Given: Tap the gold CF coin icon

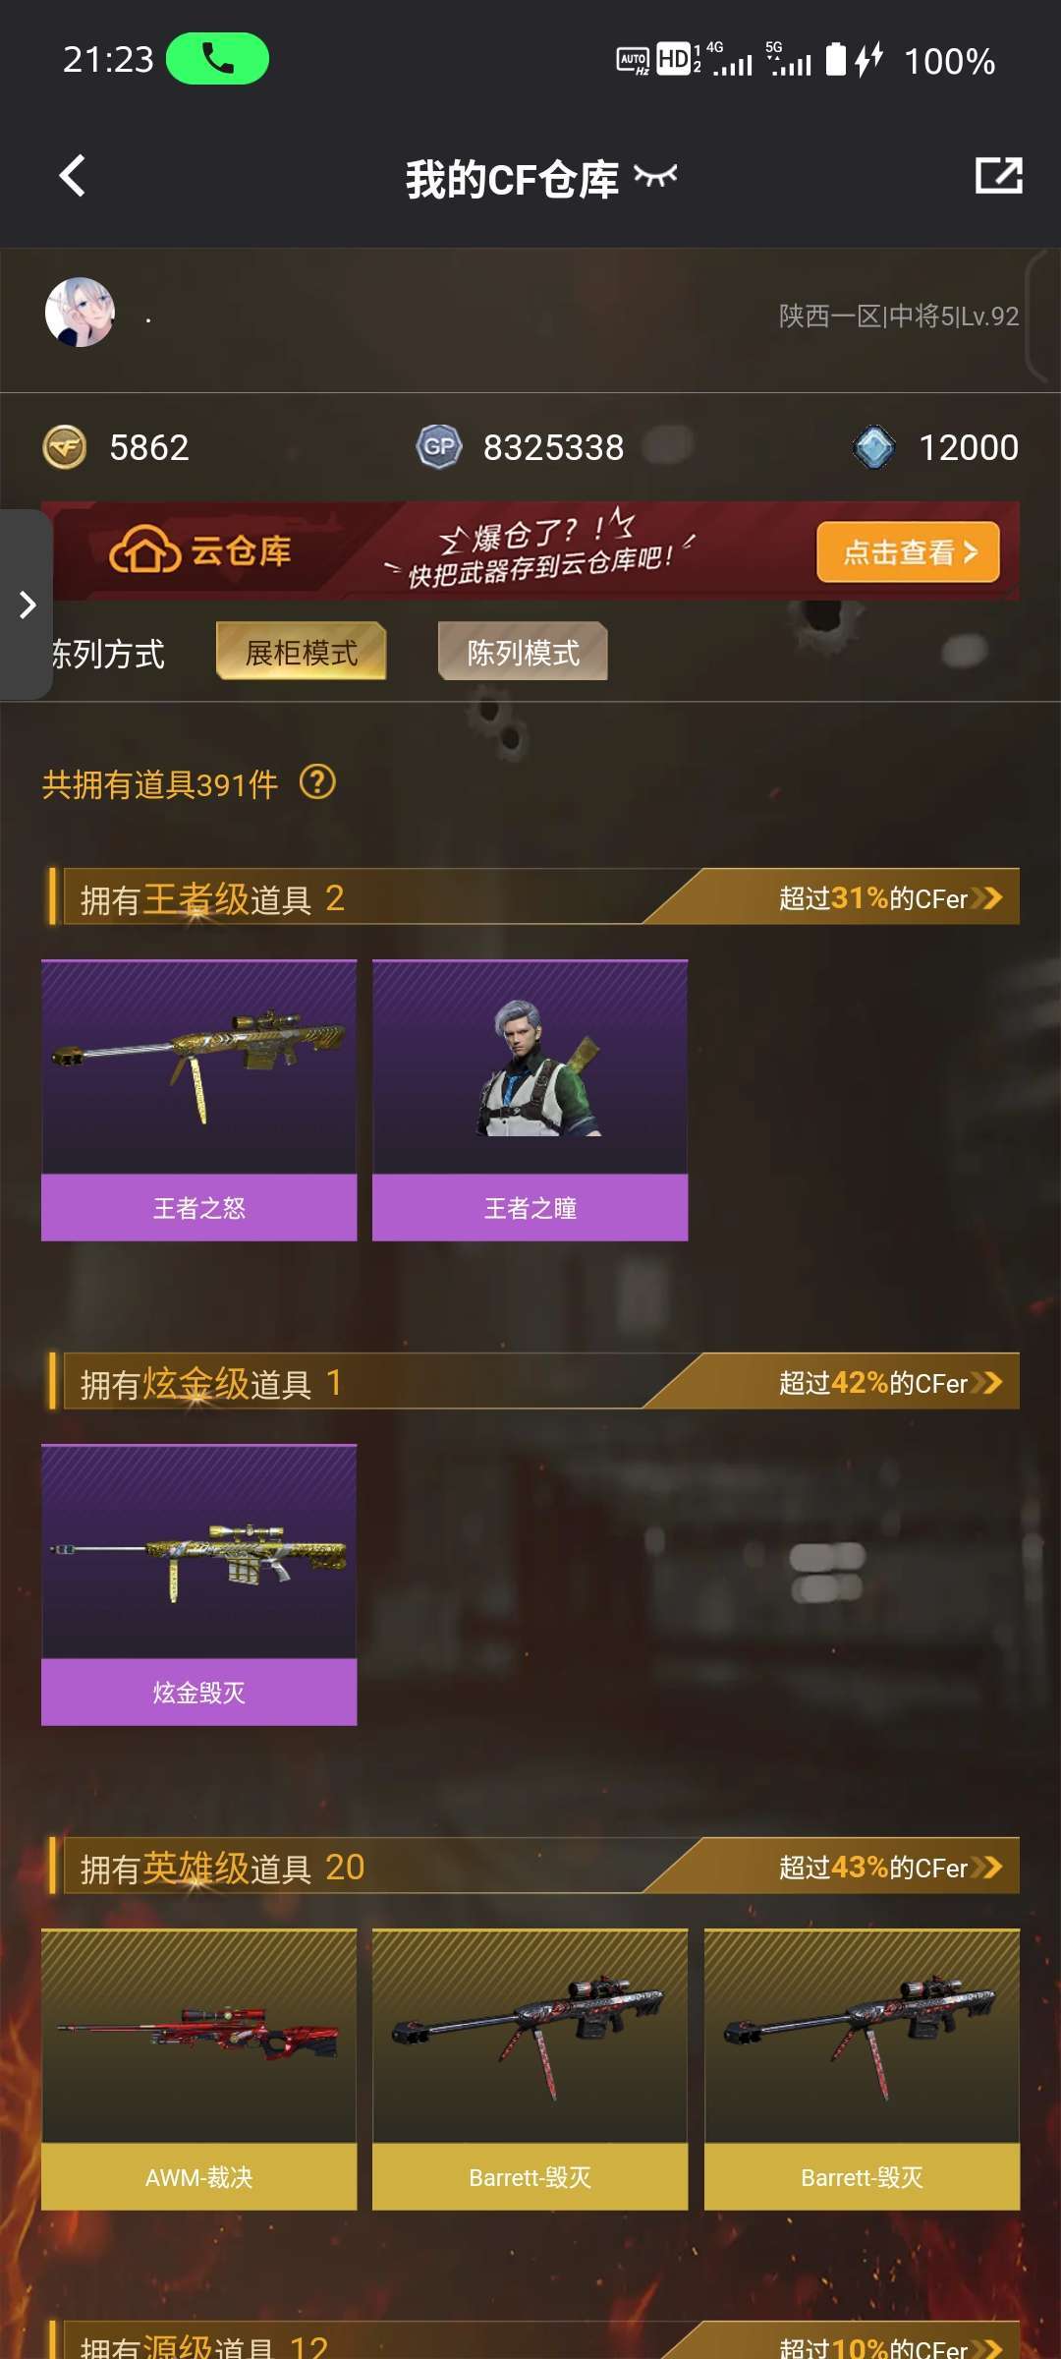Looking at the screenshot, I should (x=65, y=448).
